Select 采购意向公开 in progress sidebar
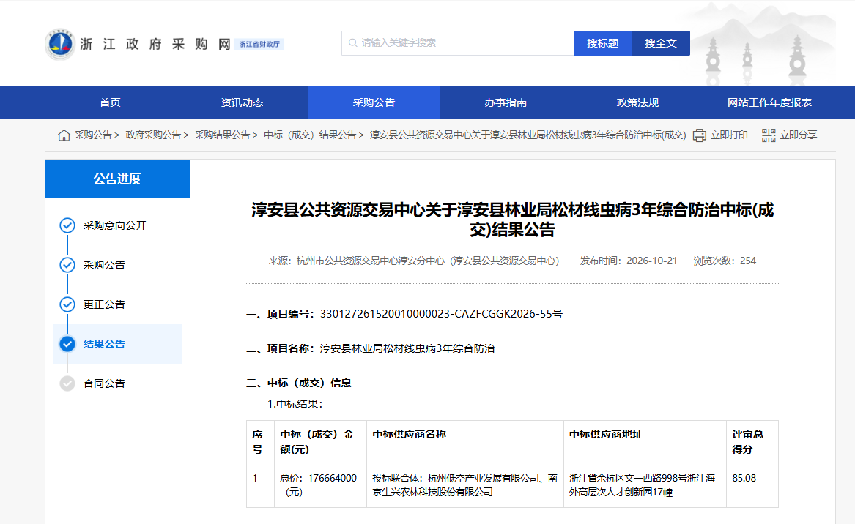 point(114,225)
